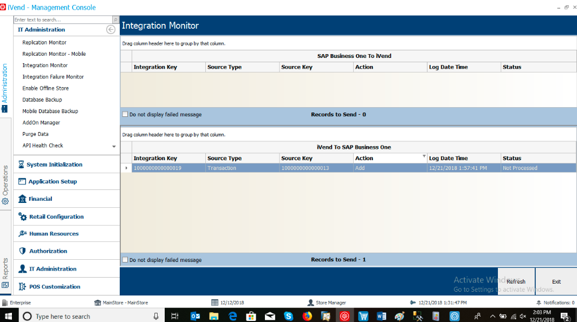Image resolution: width=577 pixels, height=322 pixels.
Task: Click the Store Manager user status entry
Action: (x=327, y=303)
